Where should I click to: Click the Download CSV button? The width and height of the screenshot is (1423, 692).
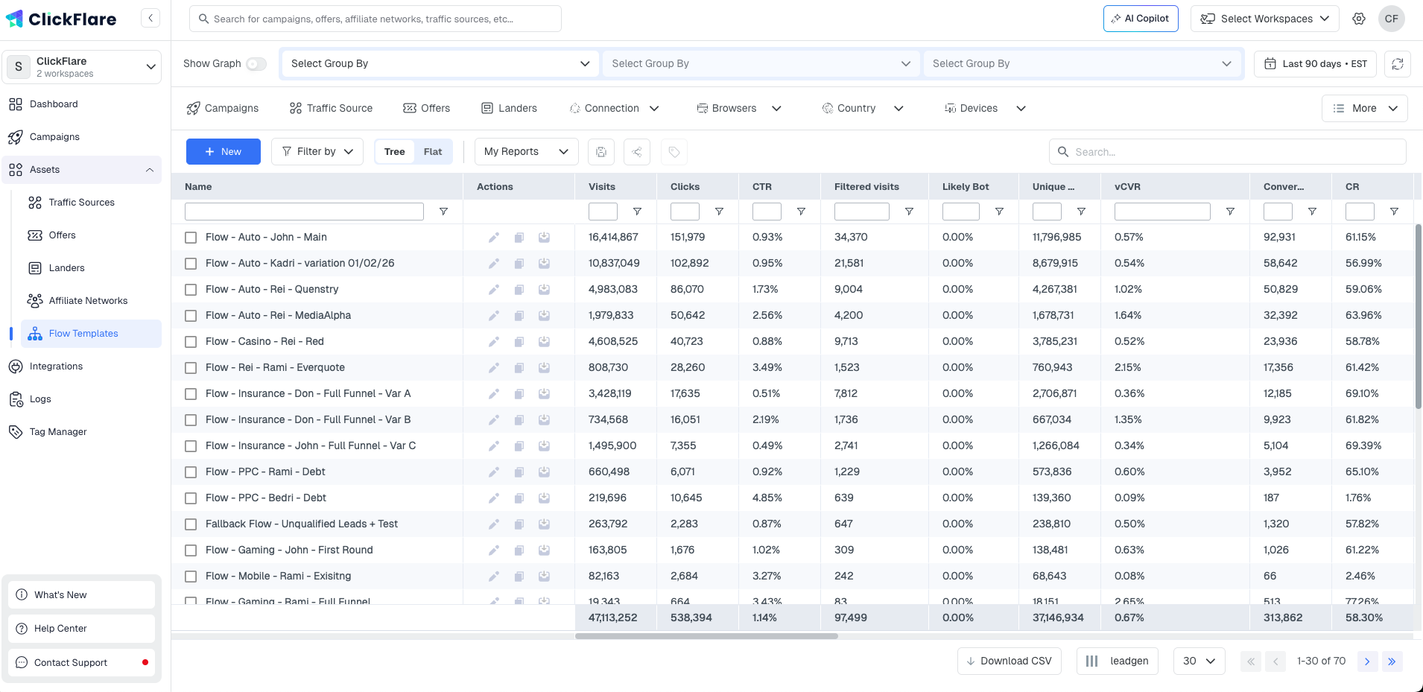[1009, 661]
